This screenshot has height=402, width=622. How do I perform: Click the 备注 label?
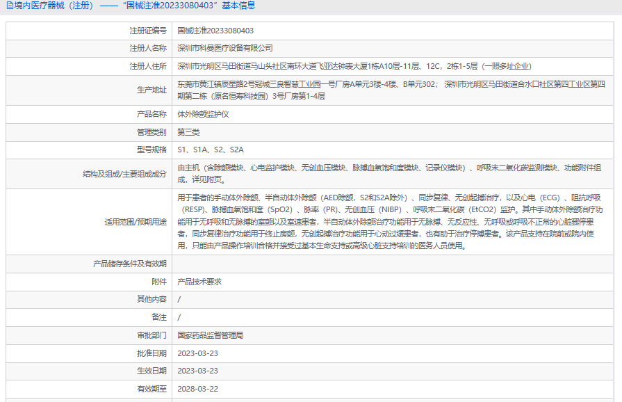tap(159, 317)
